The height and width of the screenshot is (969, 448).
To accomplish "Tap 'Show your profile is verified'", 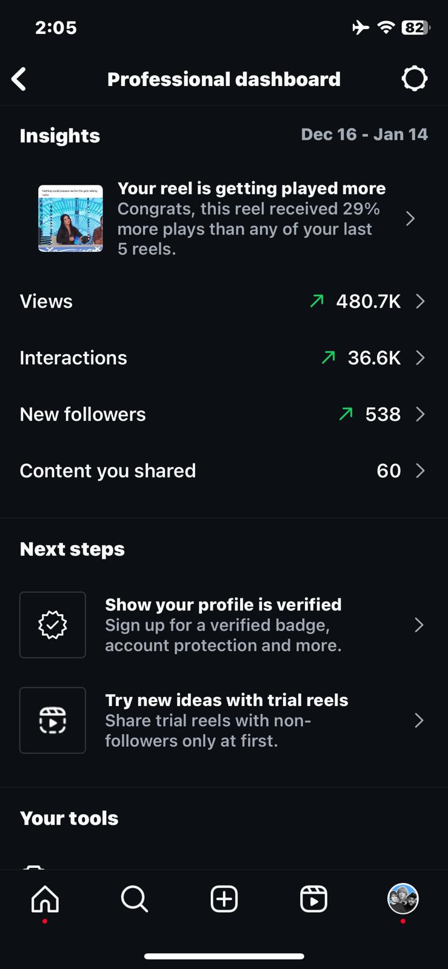I will pos(223,605).
